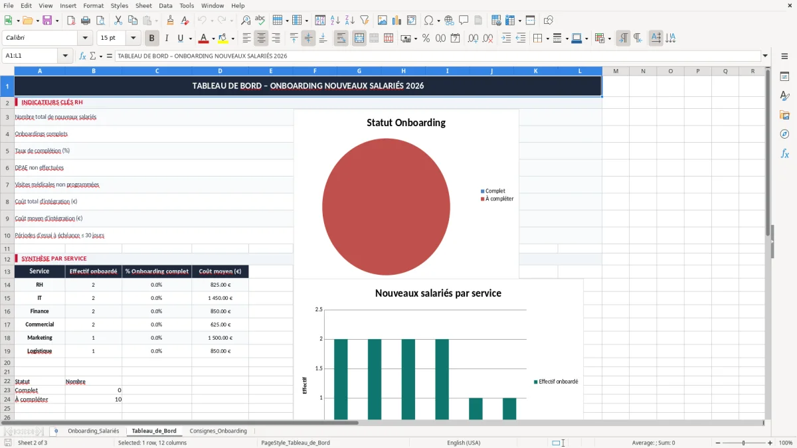Open sidebar Gallery icon
This screenshot has height=448, width=797.
784,115
